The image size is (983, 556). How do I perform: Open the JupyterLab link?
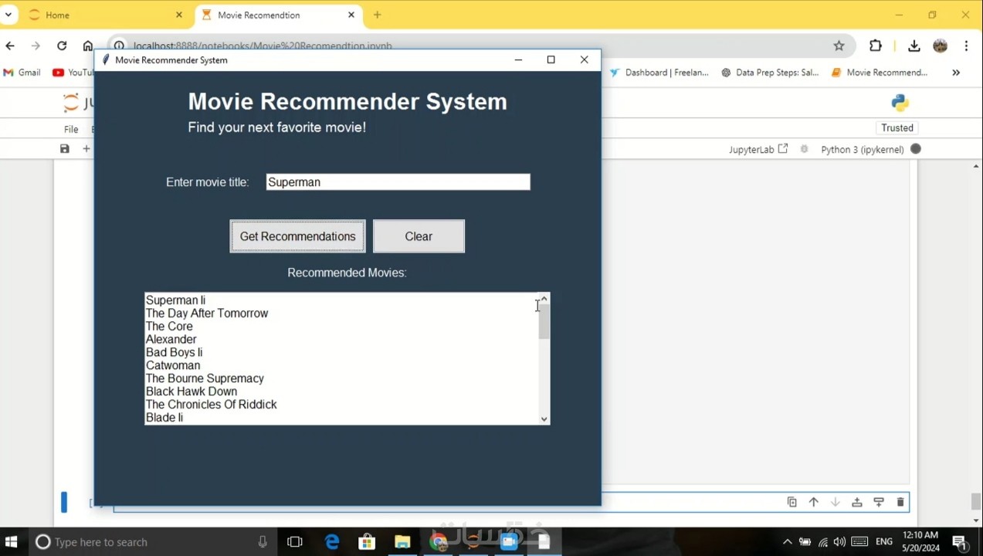(x=758, y=149)
